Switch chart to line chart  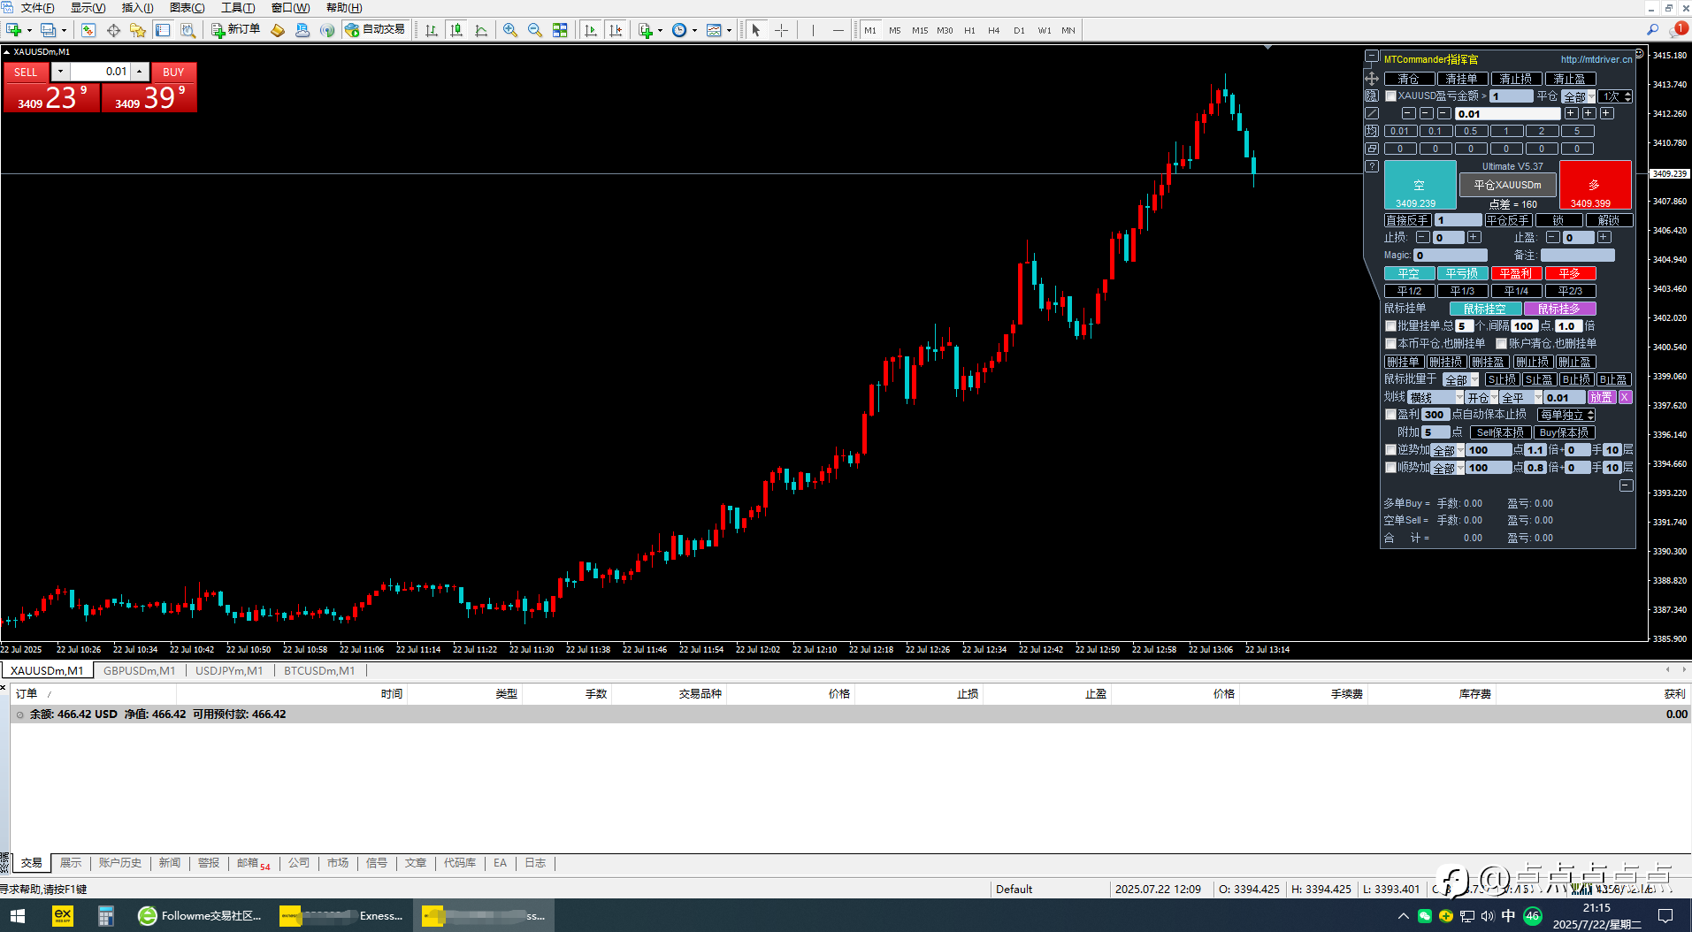pyautogui.click(x=481, y=30)
